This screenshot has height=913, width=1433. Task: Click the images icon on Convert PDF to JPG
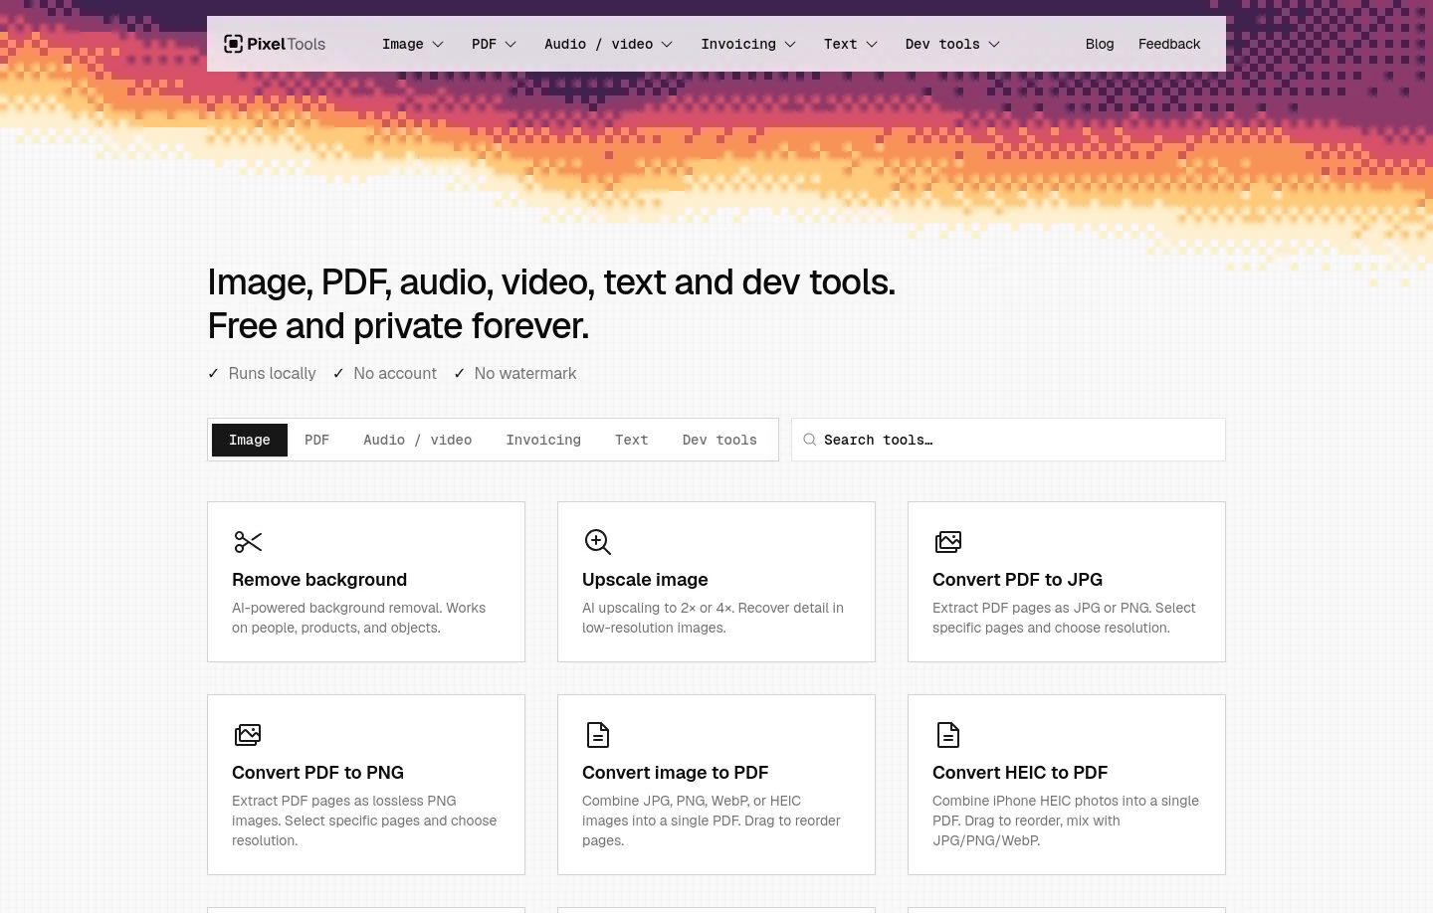pos(948,542)
